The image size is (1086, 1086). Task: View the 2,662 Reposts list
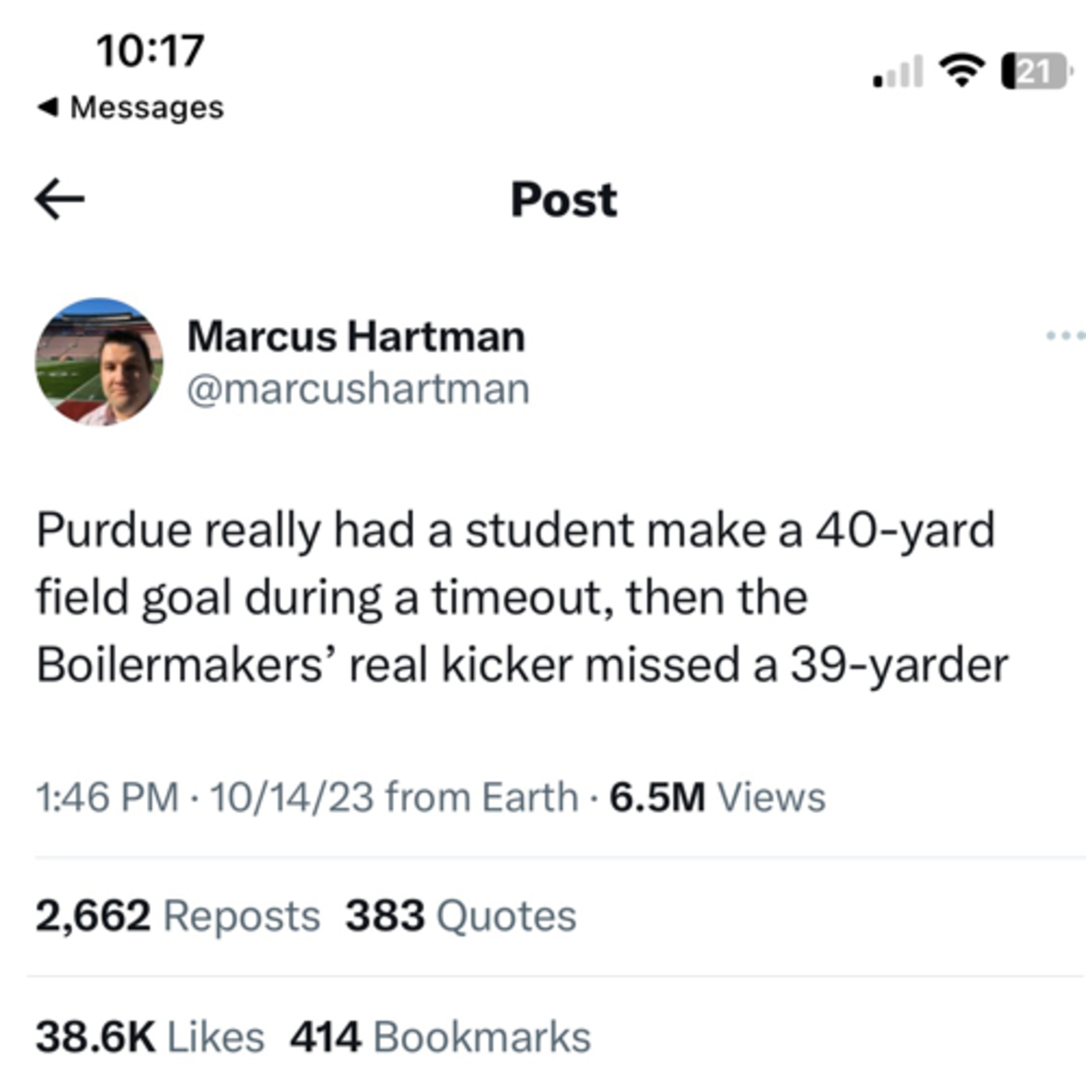coord(178,916)
